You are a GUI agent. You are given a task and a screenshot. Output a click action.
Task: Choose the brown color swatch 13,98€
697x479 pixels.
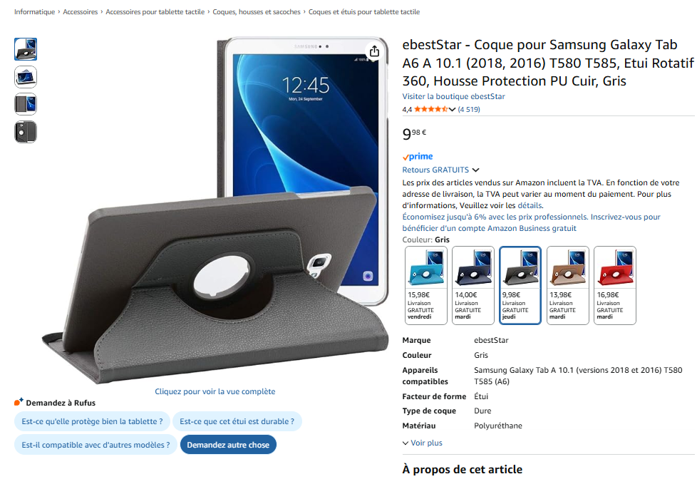[x=567, y=285]
